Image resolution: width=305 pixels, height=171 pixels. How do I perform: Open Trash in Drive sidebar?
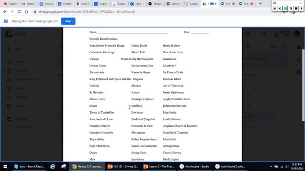(x=20, y=106)
